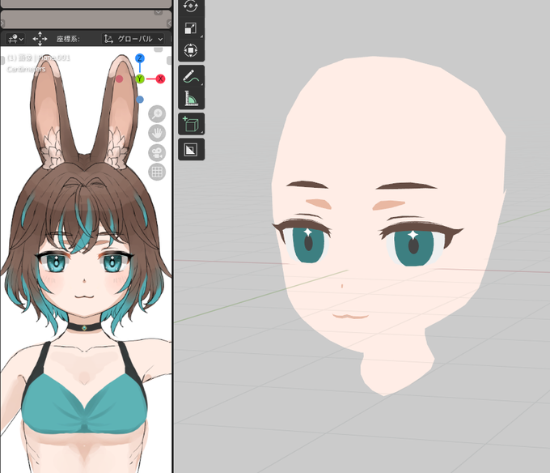Expand the chevron on upper gray panel

click(x=159, y=12)
